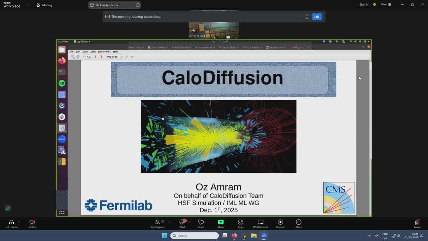This screenshot has width=428, height=241.
Task: Expand the Participants options arrow
Action: point(169,222)
